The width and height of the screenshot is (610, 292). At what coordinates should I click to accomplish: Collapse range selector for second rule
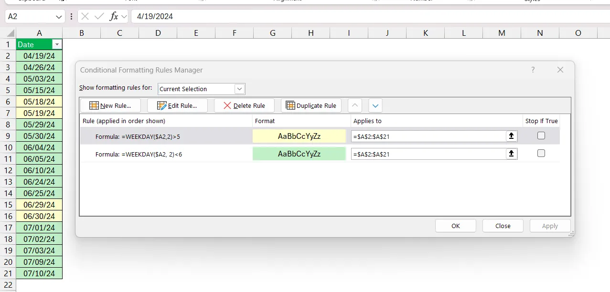click(511, 154)
